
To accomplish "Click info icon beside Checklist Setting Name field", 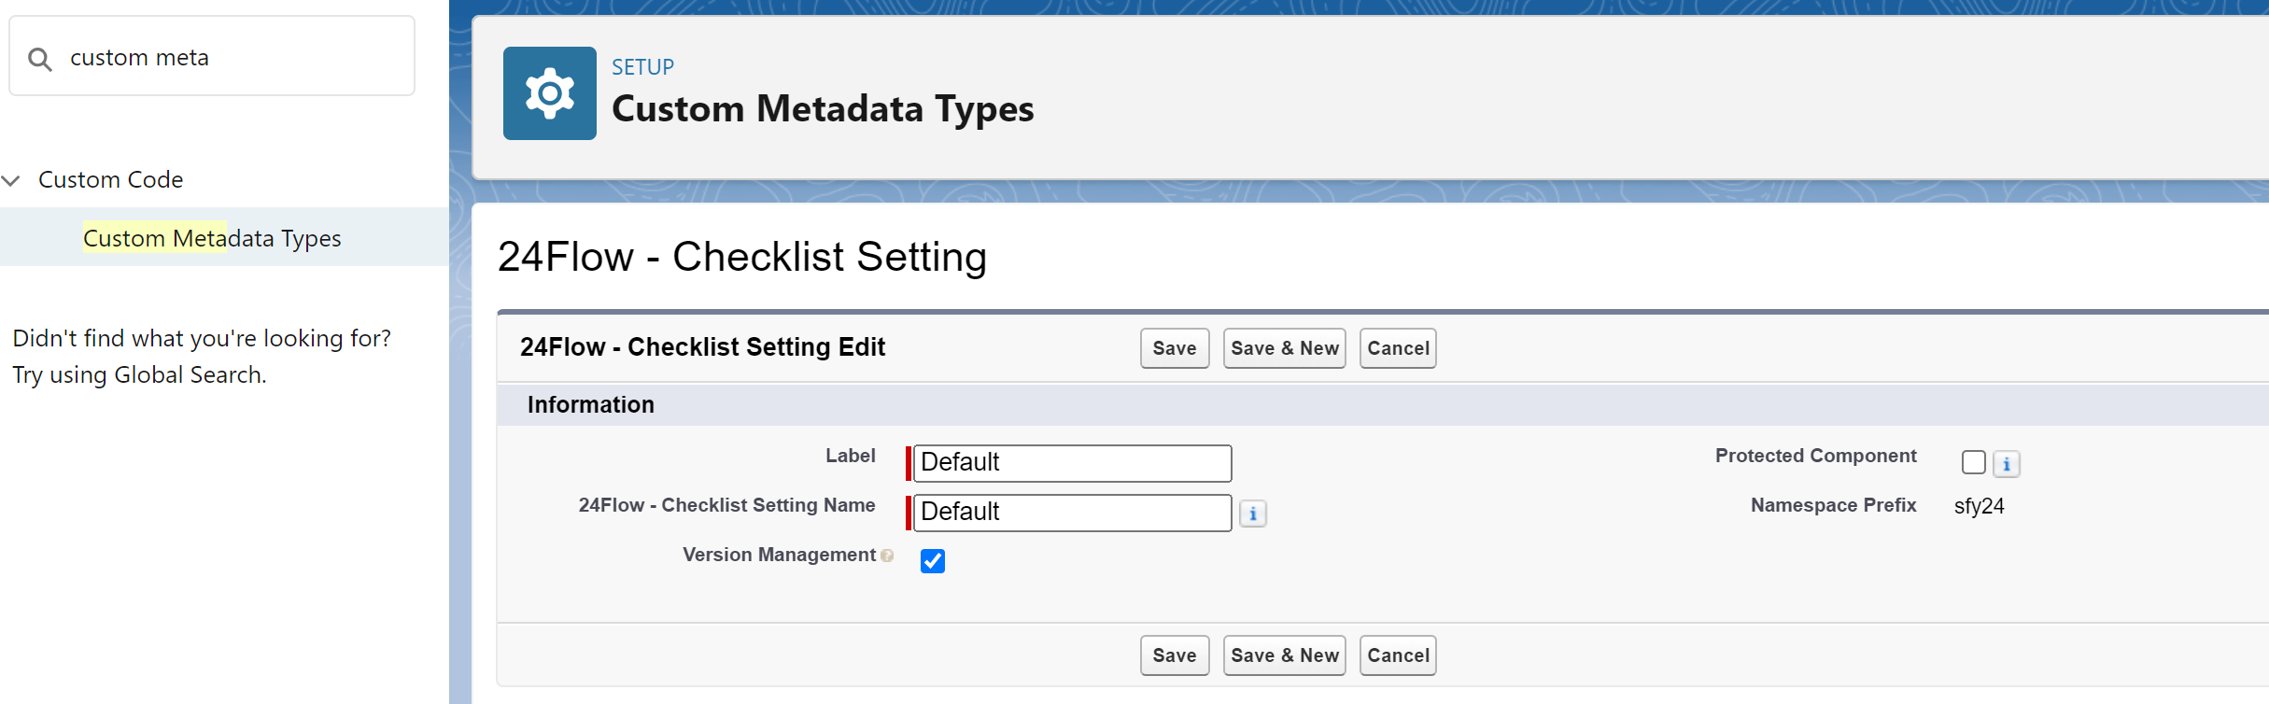I will tap(1253, 514).
